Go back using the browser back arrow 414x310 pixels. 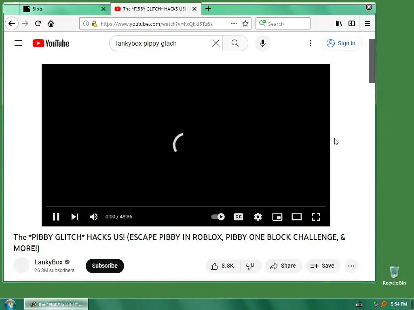[x=12, y=23]
